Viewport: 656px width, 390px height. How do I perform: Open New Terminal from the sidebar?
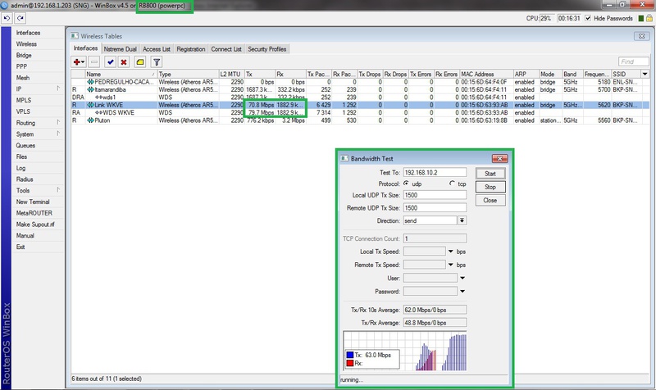[33, 202]
